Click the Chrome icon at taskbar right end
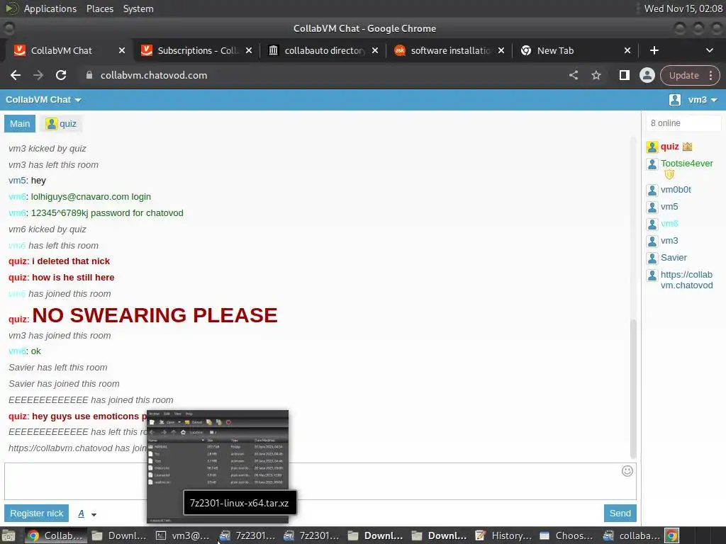Viewport: 726px width, 544px height. (672, 535)
